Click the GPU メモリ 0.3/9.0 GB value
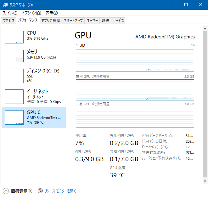Screen dimensions: 208x199 tap(89, 159)
